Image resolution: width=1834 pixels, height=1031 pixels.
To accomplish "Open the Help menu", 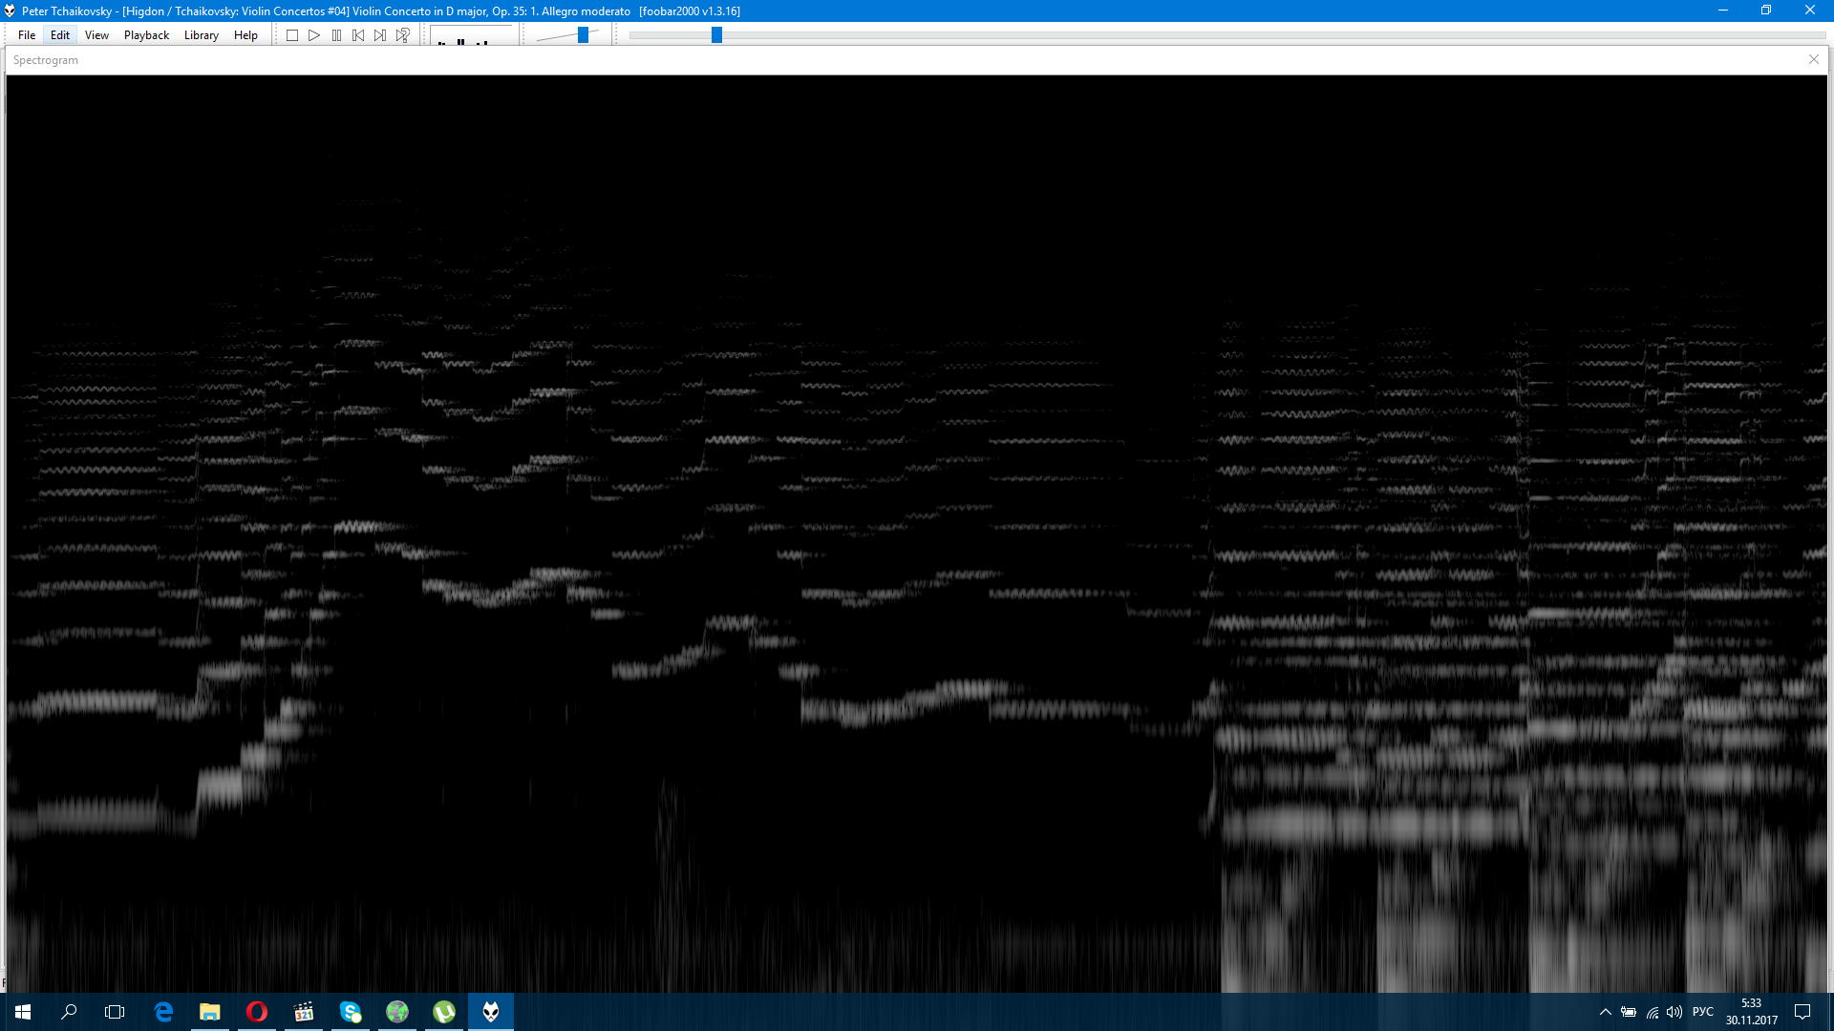I will coord(245,35).
